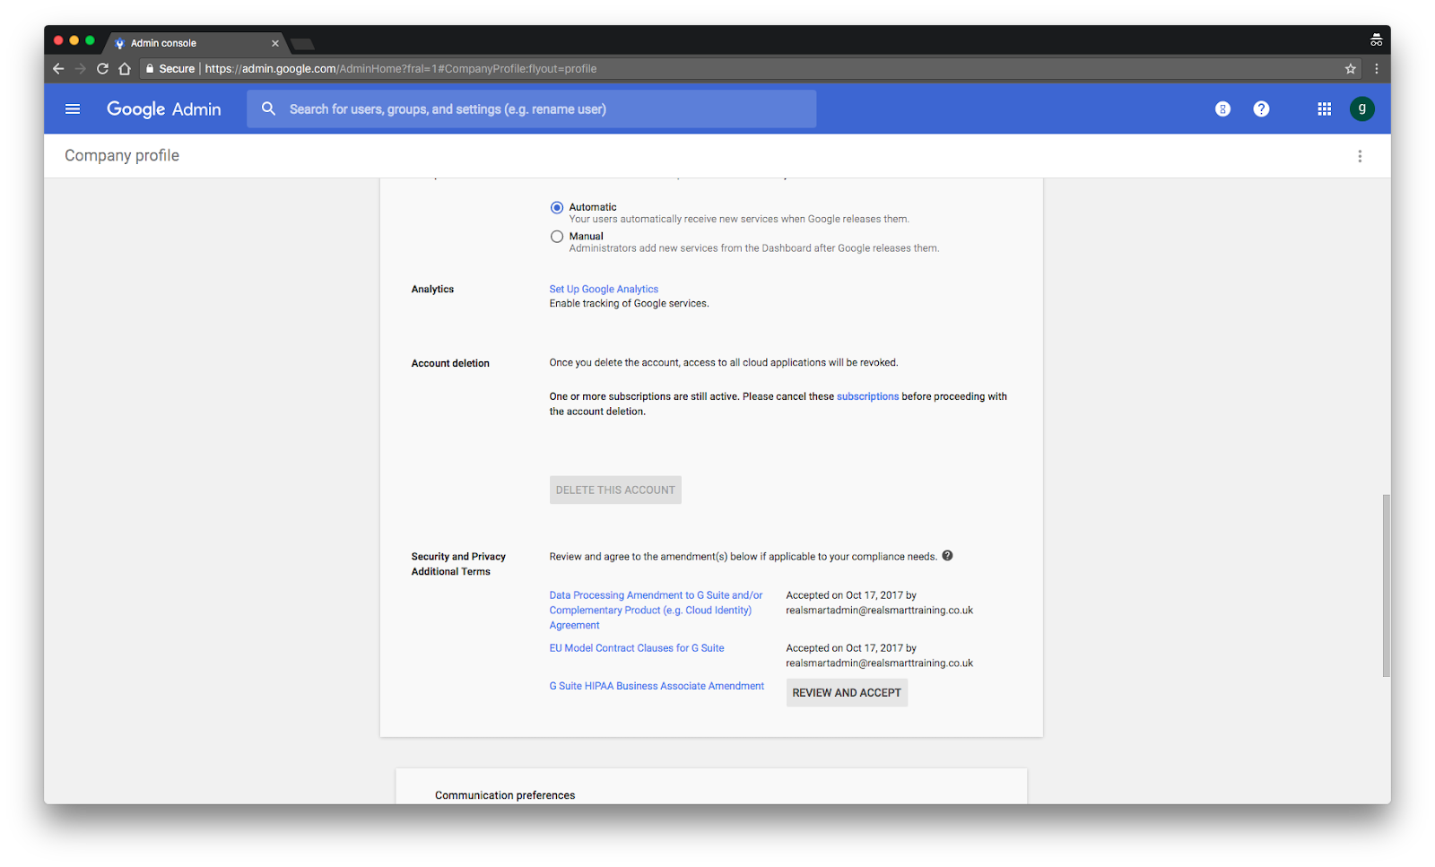1435x867 pixels.
Task: Open the Google apps grid launcher
Action: tap(1324, 109)
